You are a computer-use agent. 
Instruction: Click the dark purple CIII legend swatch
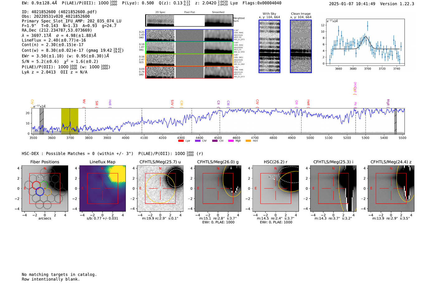coord(215,141)
